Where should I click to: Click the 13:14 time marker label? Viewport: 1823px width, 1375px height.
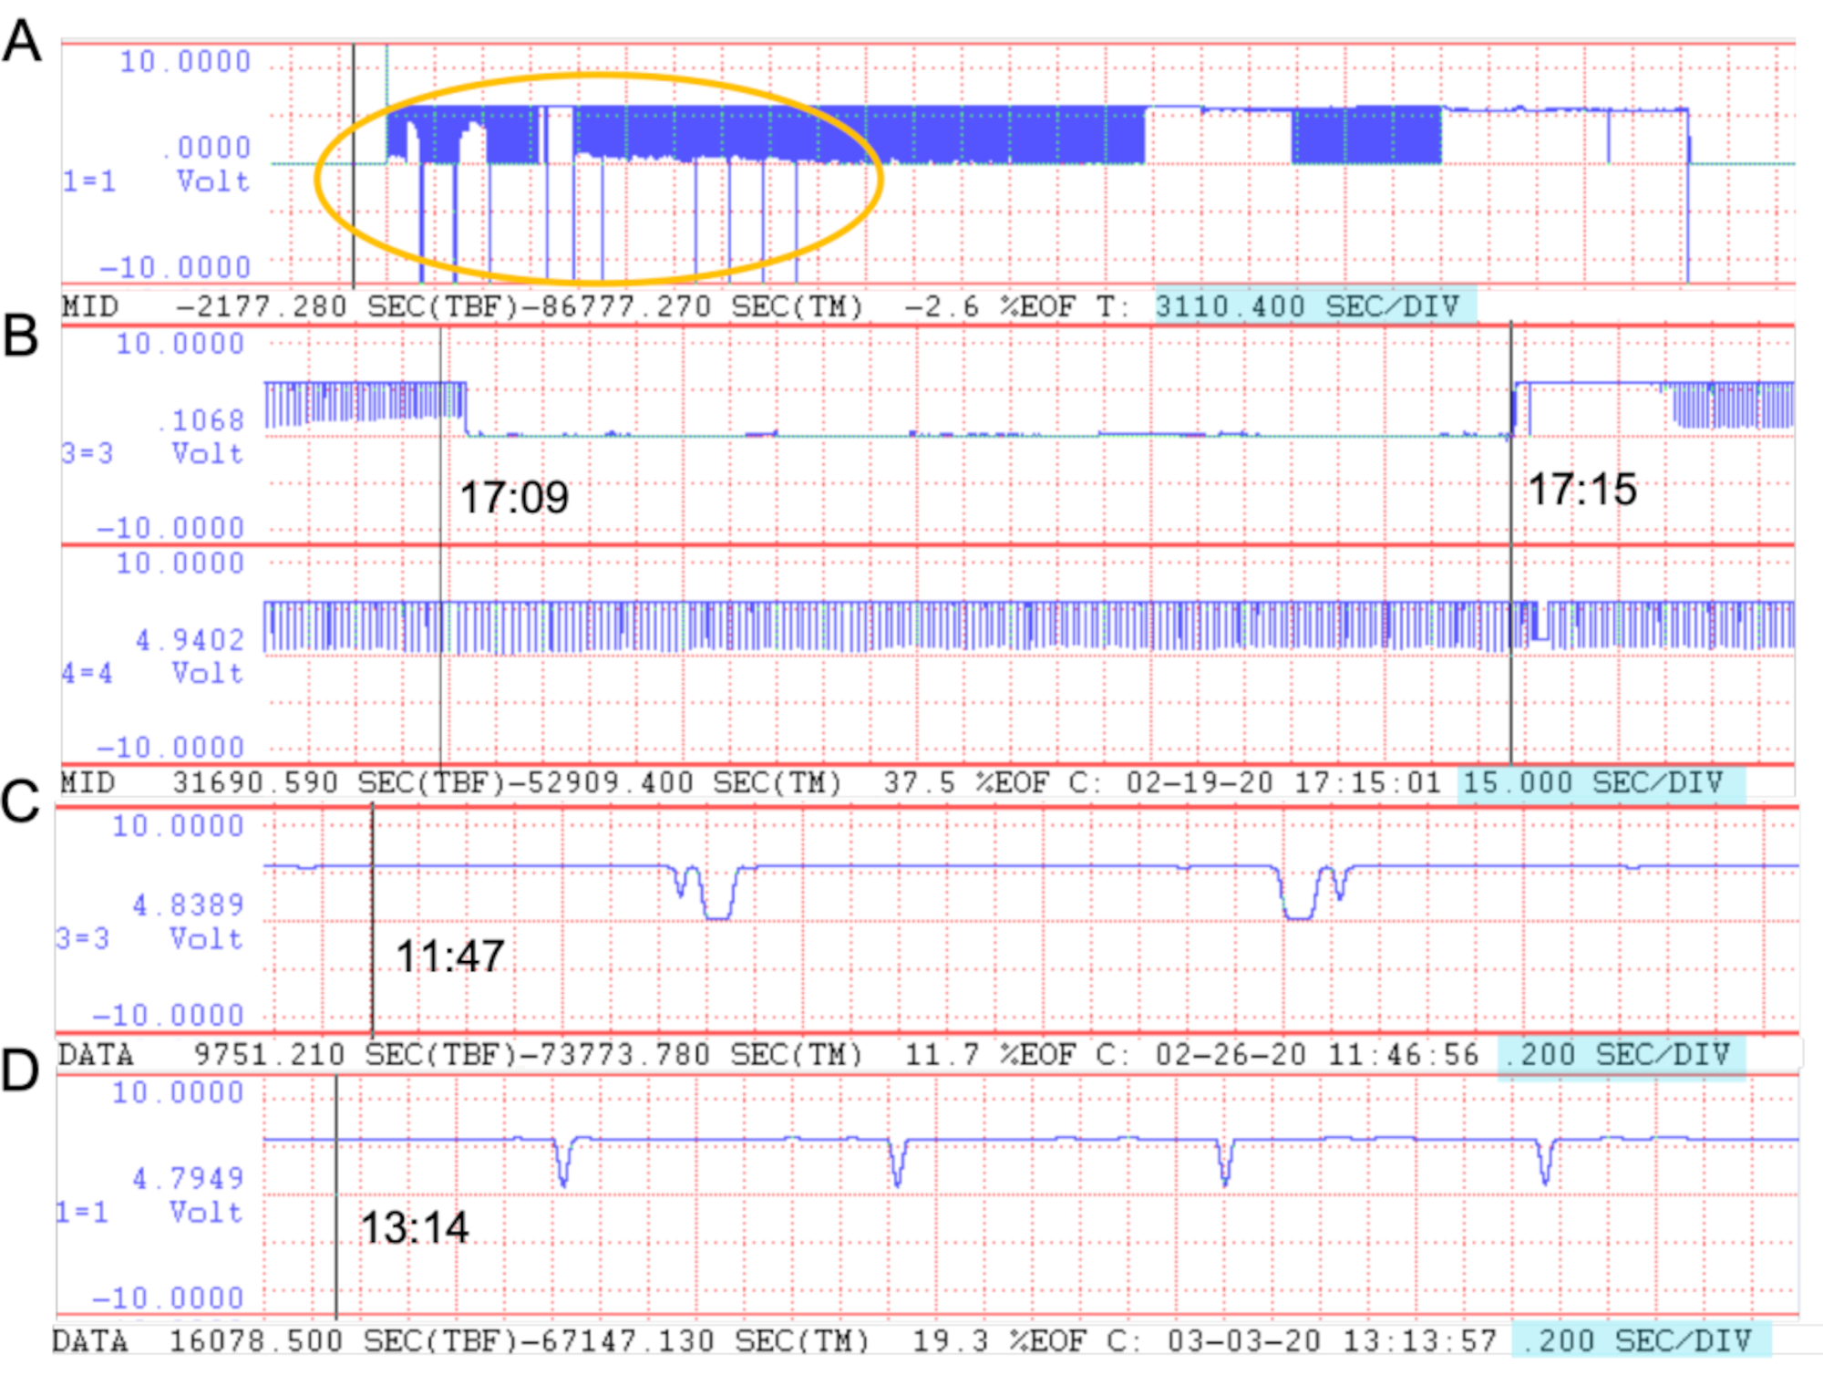(415, 1227)
